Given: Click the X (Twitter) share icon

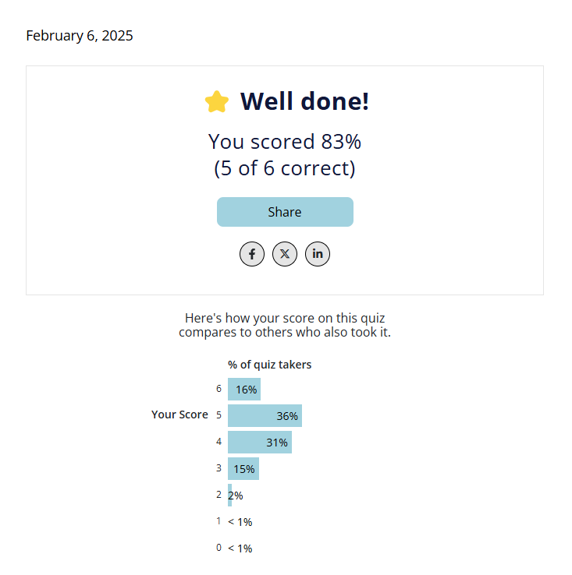Looking at the screenshot, I should click(285, 254).
